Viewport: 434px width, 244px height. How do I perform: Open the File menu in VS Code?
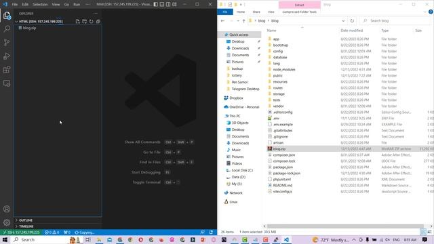click(x=15, y=5)
